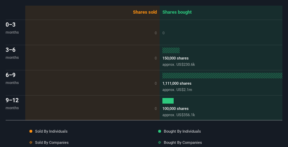The height and width of the screenshot is (147, 288).
Task: Select the Sold By Companies legend label
Action: coord(52,142)
